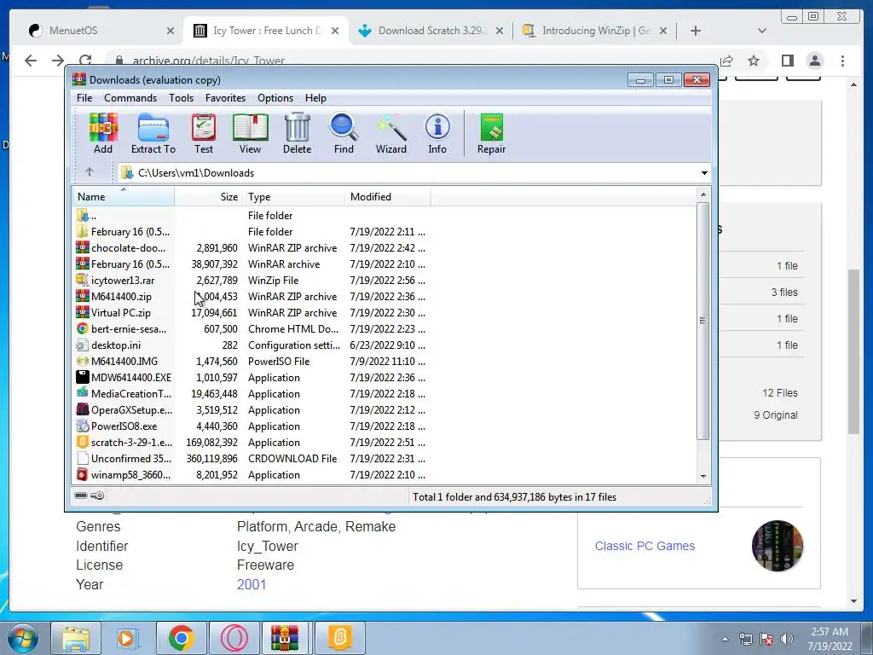Image resolution: width=873 pixels, height=655 pixels.
Task: Click the file list vertical scrollbar thumb
Action: point(702,321)
